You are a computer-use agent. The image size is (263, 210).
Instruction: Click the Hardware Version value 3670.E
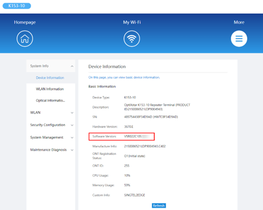(x=129, y=126)
